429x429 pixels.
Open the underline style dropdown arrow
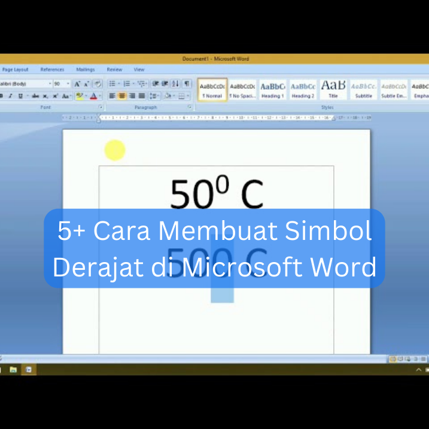(28, 96)
